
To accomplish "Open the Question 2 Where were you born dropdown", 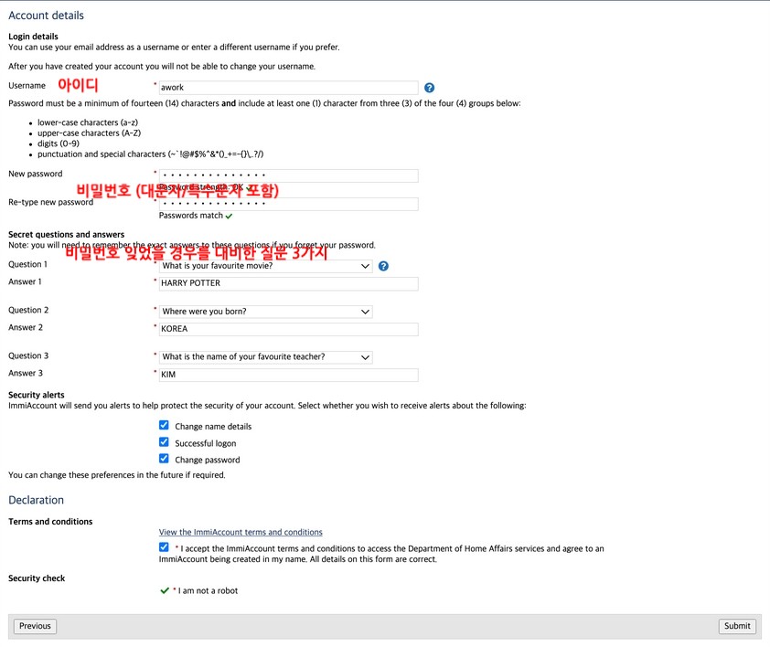I will click(x=265, y=312).
